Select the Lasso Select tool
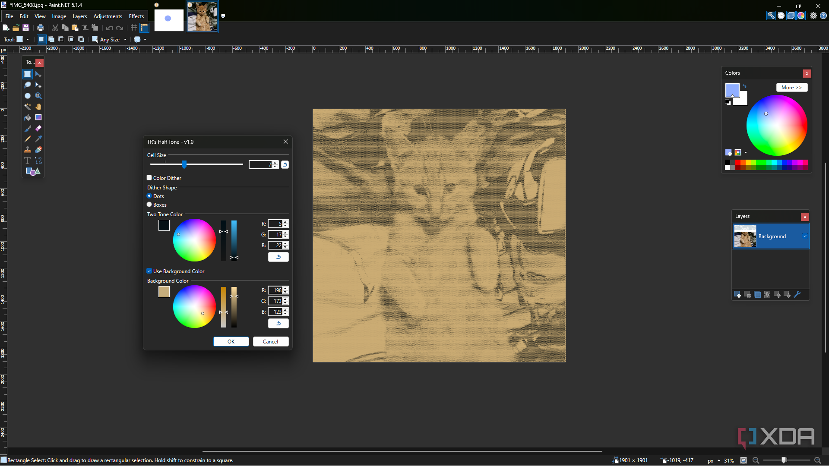829x466 pixels. (x=28, y=85)
